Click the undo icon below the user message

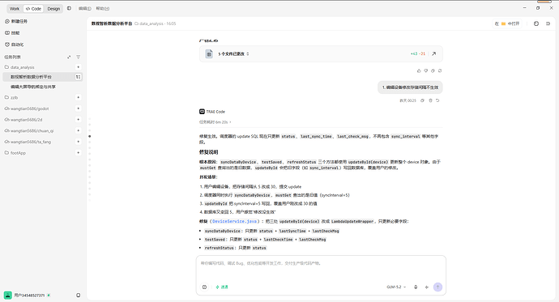tap(437, 100)
